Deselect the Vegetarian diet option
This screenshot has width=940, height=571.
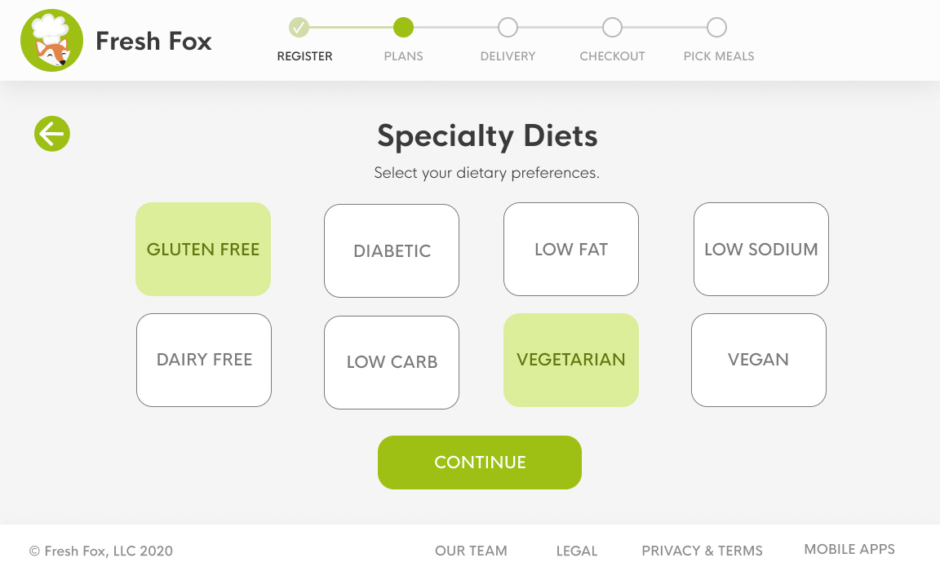[571, 360]
